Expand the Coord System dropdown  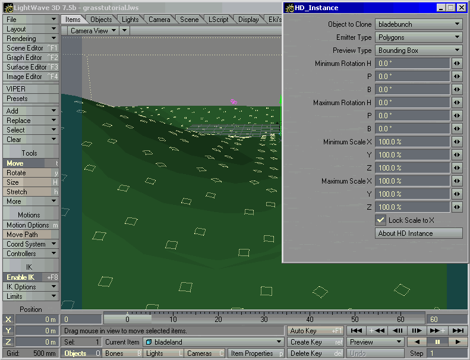click(x=30, y=244)
